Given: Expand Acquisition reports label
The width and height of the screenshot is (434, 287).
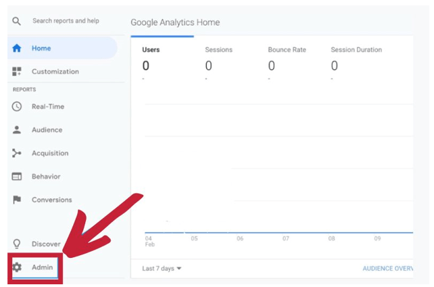Looking at the screenshot, I should pos(50,153).
